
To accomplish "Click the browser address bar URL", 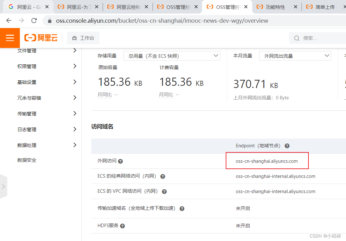I will click(x=162, y=21).
